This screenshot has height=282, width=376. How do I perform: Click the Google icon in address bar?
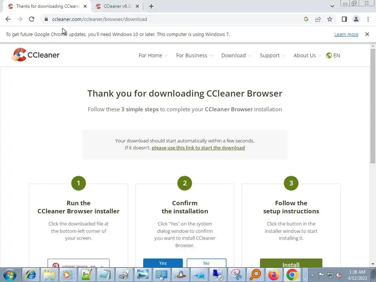306,19
